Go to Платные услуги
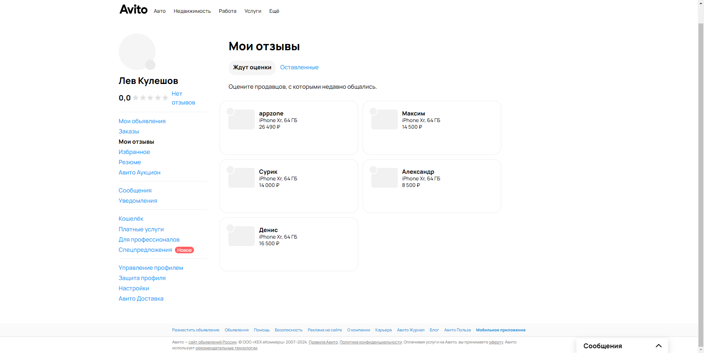Image resolution: width=704 pixels, height=353 pixels. 141,229
